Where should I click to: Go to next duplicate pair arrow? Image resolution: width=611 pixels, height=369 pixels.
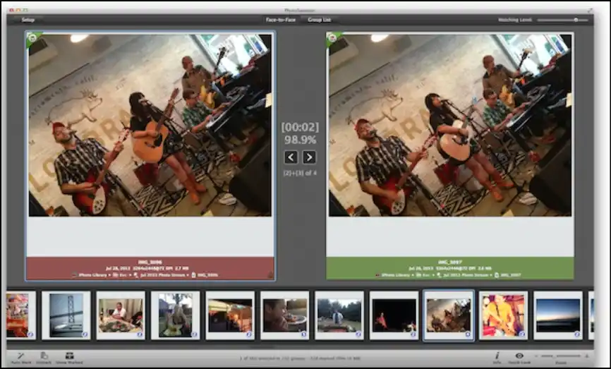click(x=309, y=157)
